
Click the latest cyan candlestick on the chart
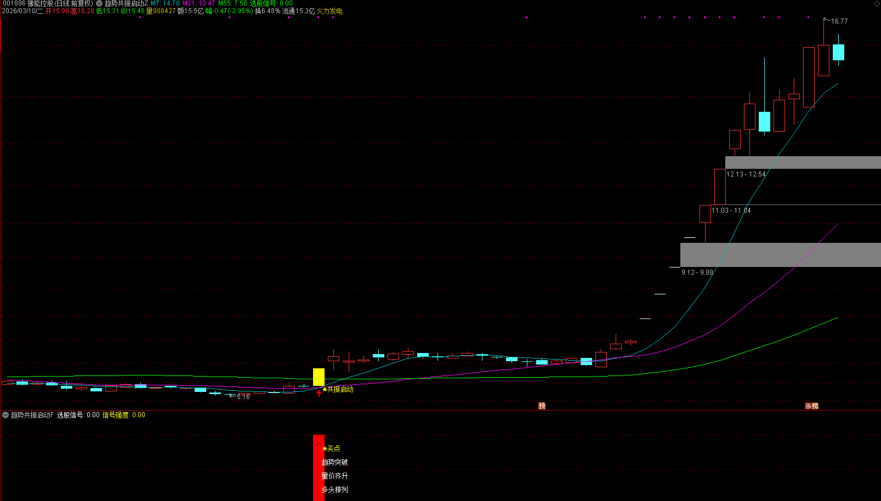point(838,53)
